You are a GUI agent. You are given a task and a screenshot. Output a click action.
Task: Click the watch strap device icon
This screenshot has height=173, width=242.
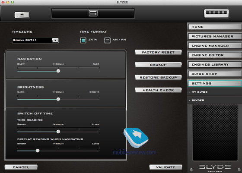(x=217, y=13)
